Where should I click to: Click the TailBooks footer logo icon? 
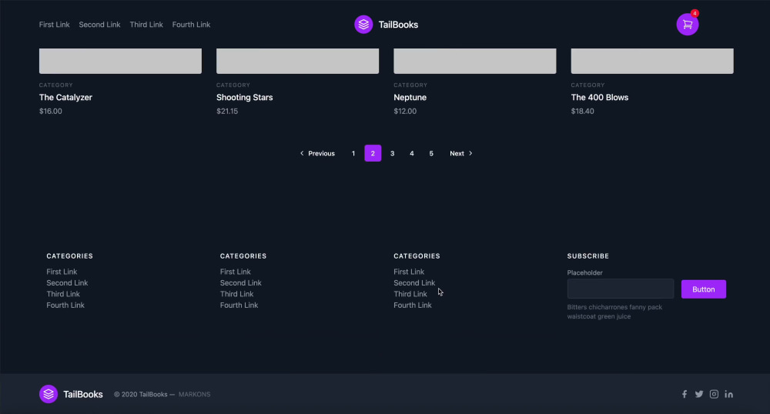49,394
